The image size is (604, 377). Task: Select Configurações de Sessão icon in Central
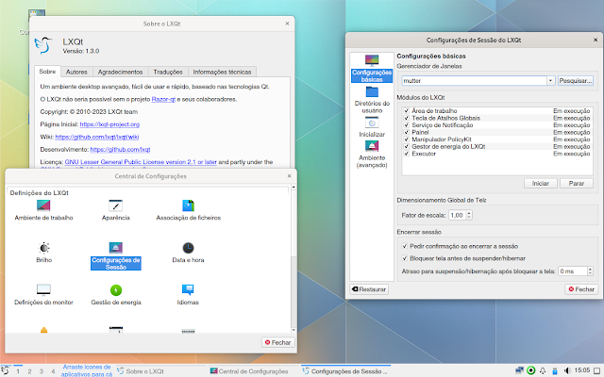tap(115, 248)
